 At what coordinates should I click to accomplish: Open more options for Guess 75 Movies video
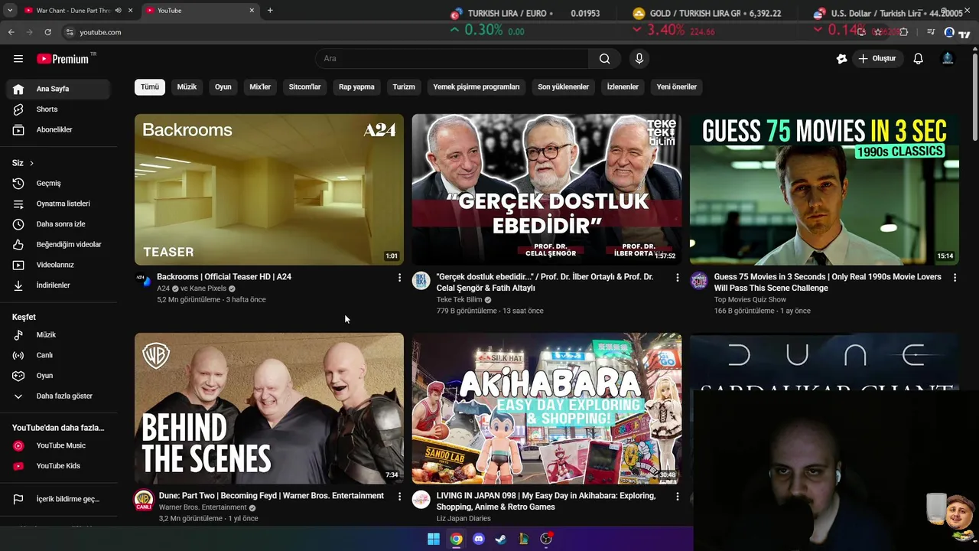[x=955, y=278]
